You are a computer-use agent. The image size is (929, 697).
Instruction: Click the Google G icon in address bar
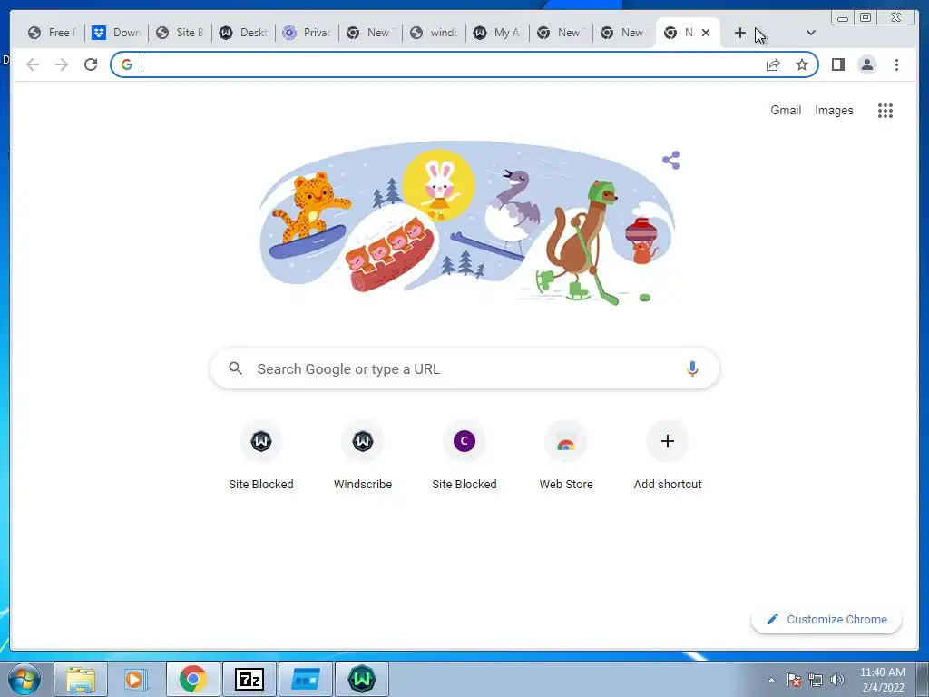127,64
